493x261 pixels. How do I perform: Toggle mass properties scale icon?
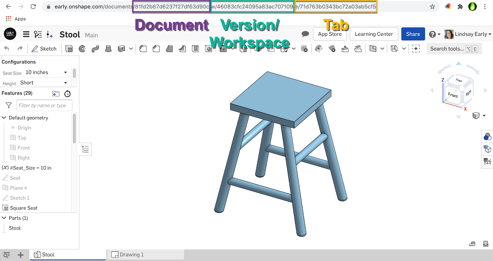[x=486, y=243]
